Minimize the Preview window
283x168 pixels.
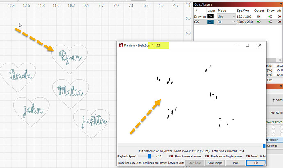coord(235,45)
